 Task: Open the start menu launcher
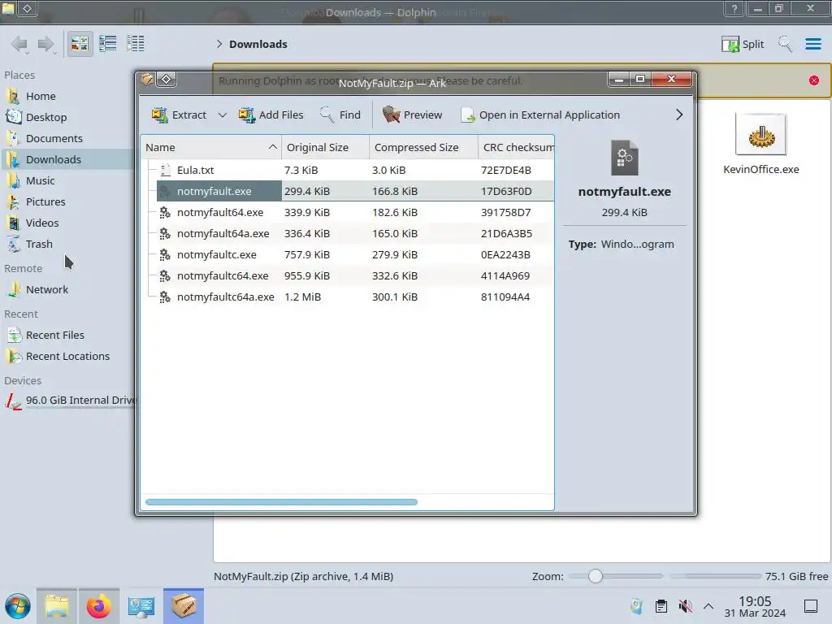(18, 606)
